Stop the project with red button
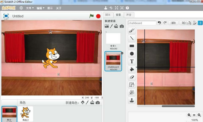 98,16
